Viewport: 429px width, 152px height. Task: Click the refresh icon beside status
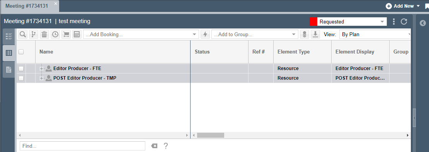pyautogui.click(x=404, y=22)
